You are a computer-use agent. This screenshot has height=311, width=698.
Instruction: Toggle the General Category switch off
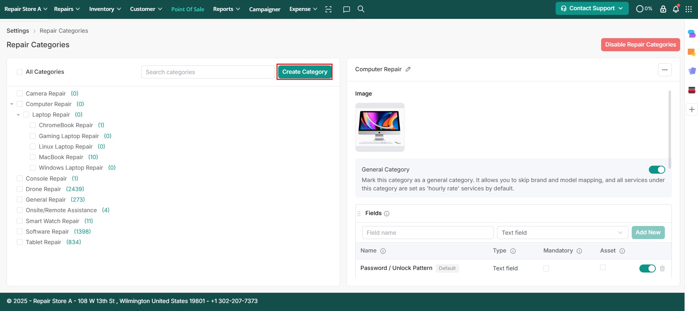point(656,170)
